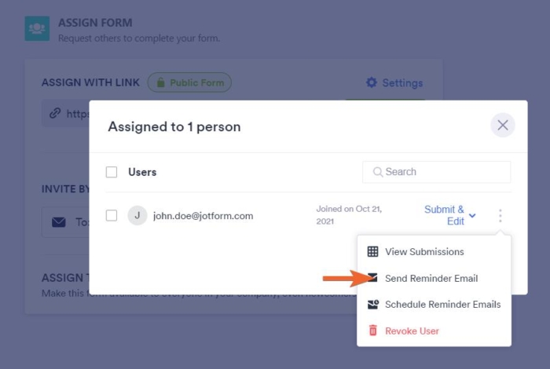Click the Schedule Reminder Emails icon
The image size is (550, 369).
pos(372,305)
